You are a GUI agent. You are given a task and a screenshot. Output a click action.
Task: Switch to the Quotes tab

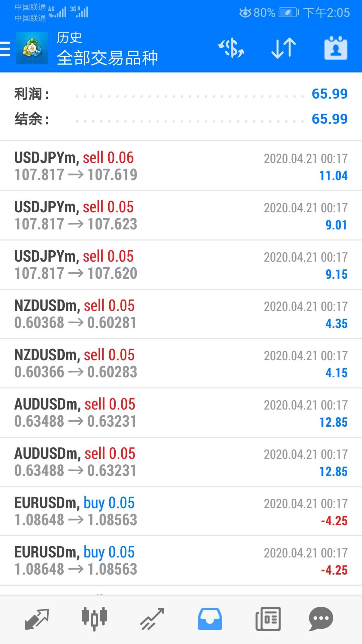point(37,619)
